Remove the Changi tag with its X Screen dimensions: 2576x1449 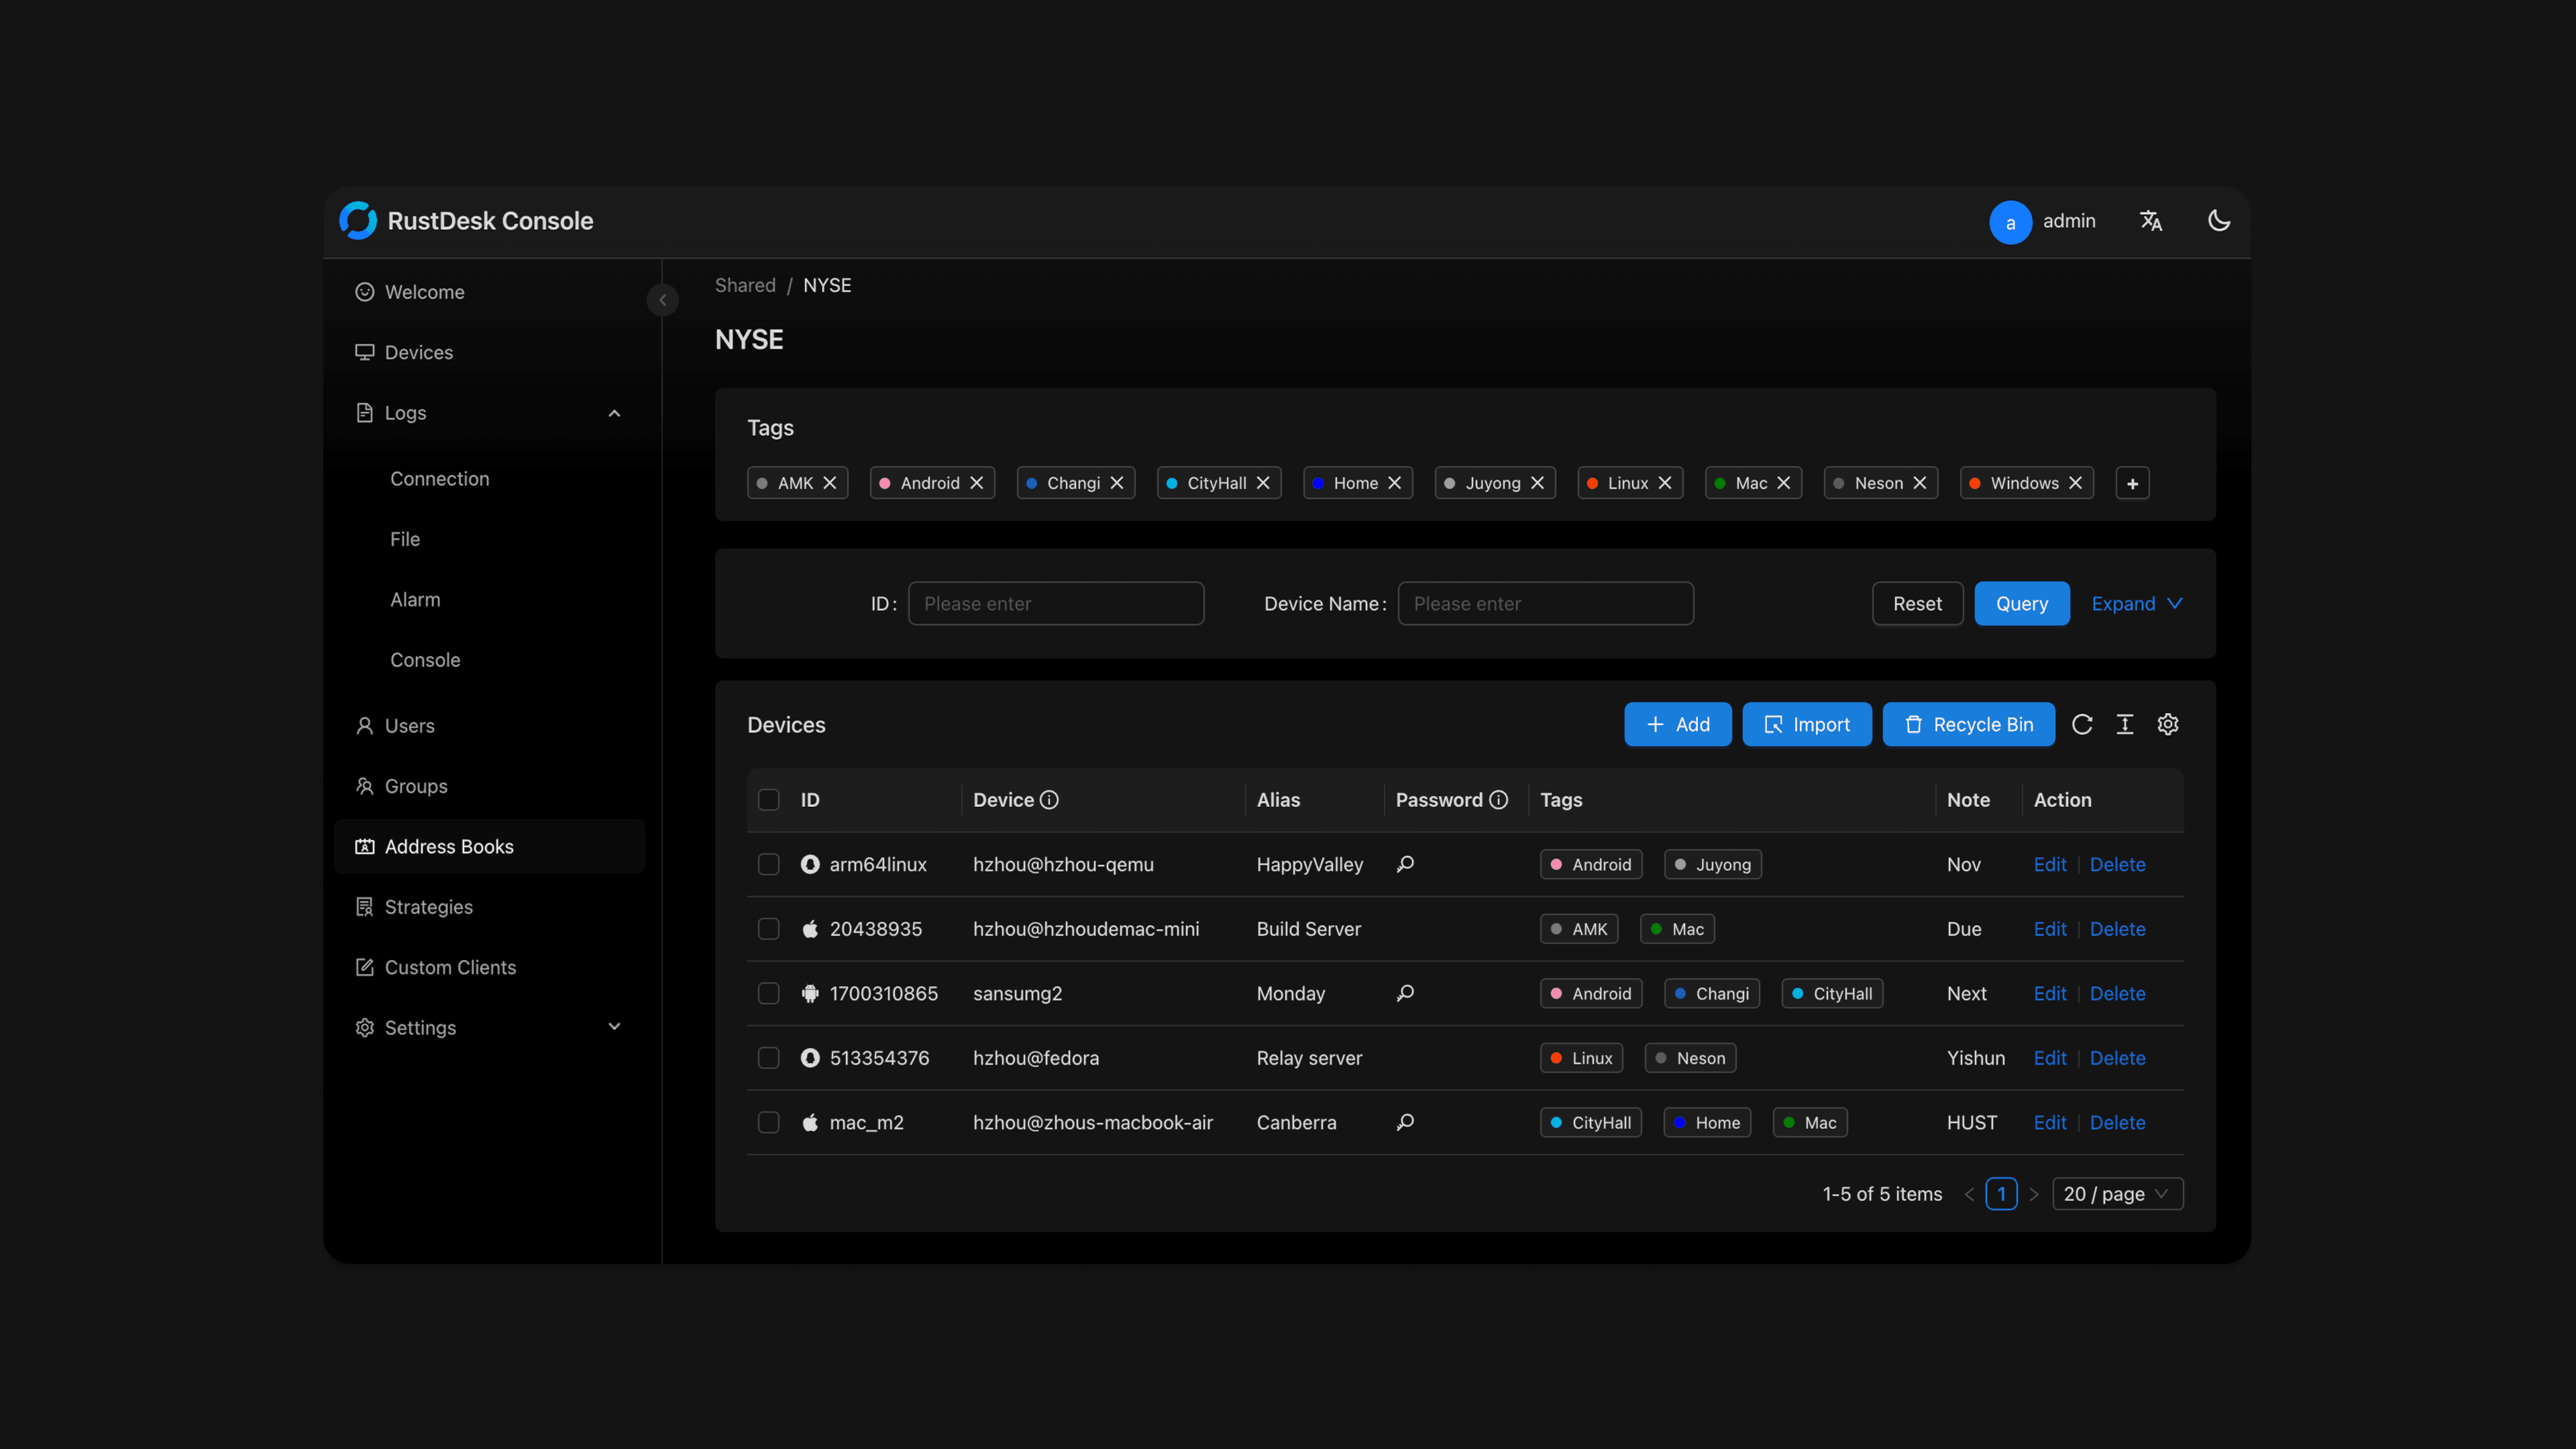[x=1117, y=483]
